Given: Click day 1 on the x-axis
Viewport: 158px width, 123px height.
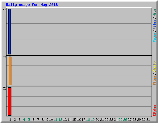Looking at the screenshot, I should 10,120.
